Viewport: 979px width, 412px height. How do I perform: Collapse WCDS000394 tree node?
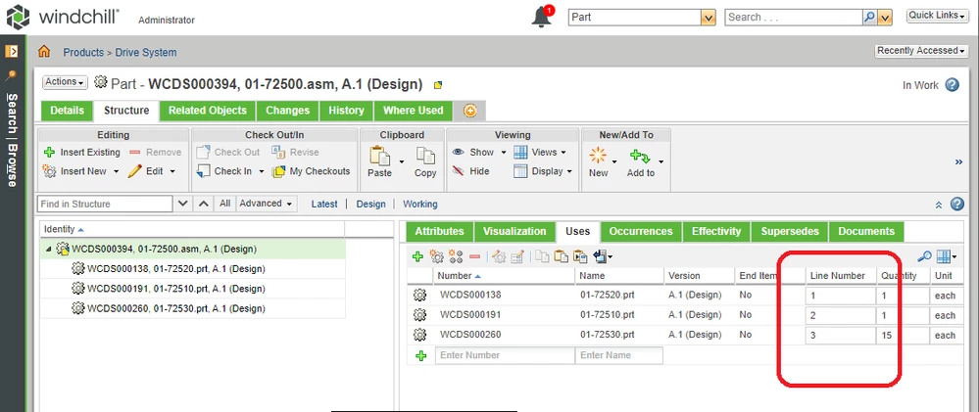[49, 249]
